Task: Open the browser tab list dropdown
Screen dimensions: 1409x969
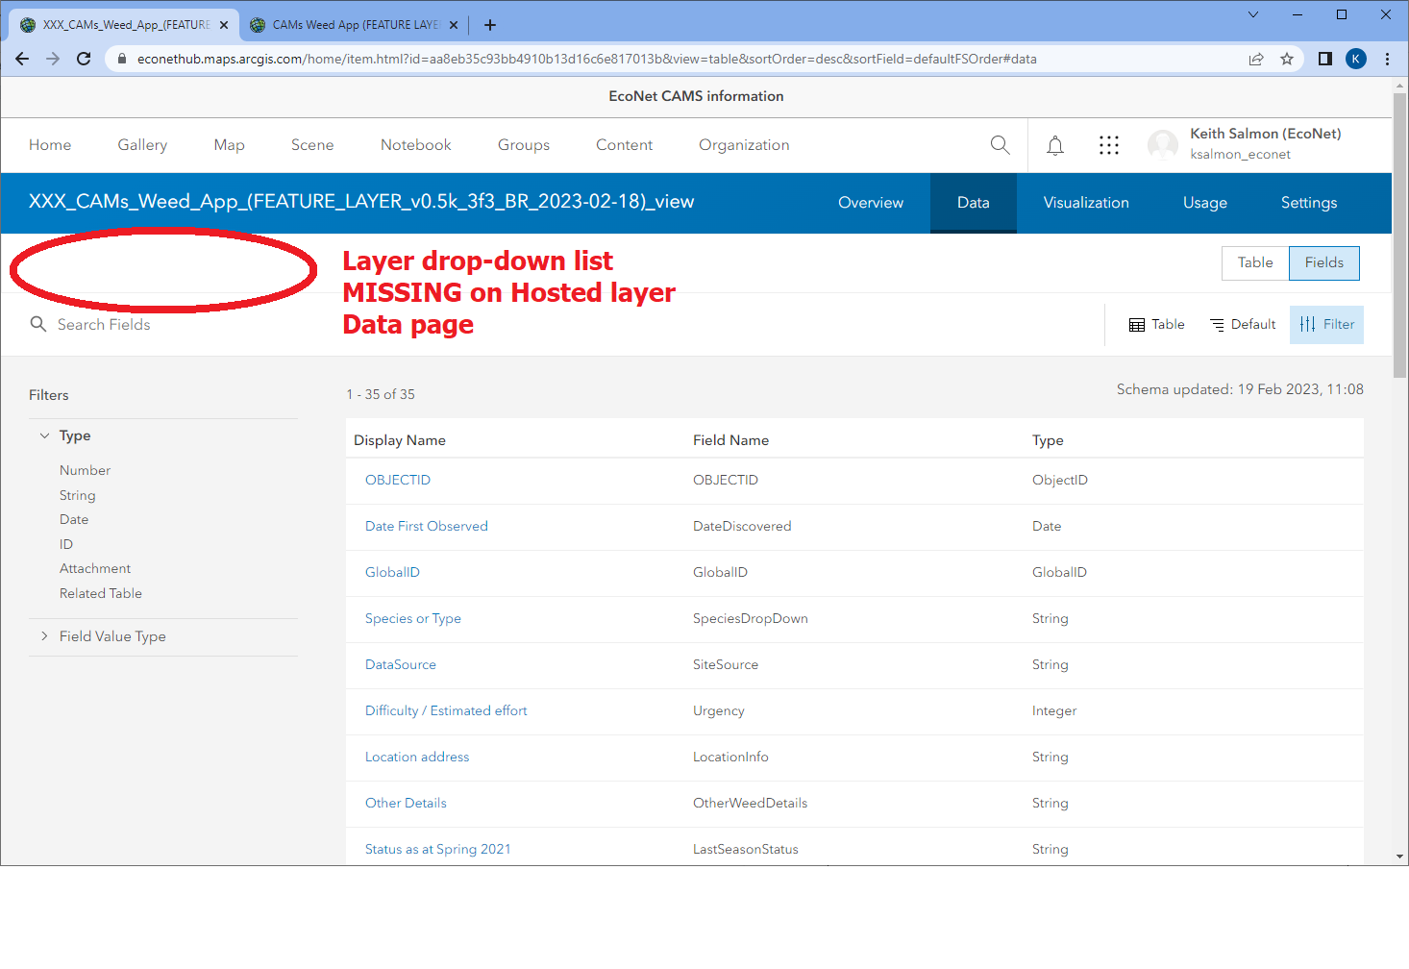Action: (x=1252, y=14)
